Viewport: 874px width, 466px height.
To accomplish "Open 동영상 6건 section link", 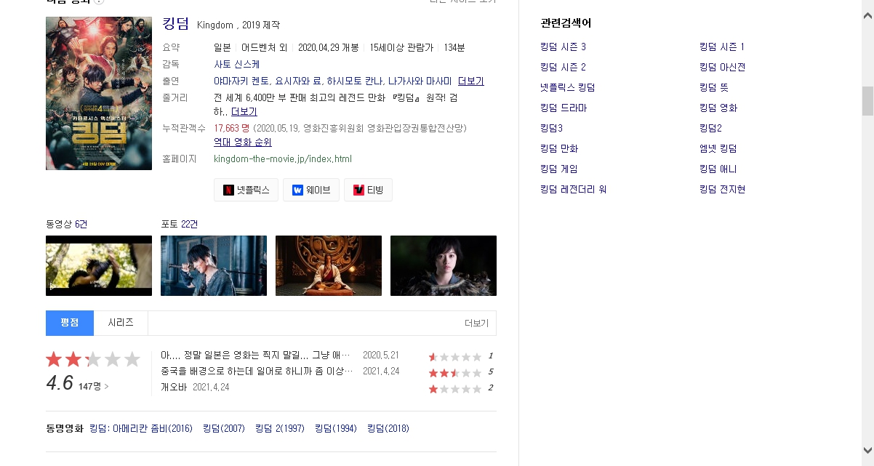I will (66, 224).
